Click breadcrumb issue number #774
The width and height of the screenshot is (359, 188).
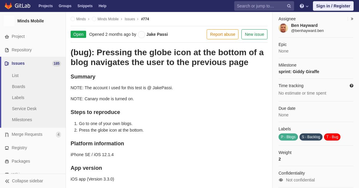coord(145,19)
